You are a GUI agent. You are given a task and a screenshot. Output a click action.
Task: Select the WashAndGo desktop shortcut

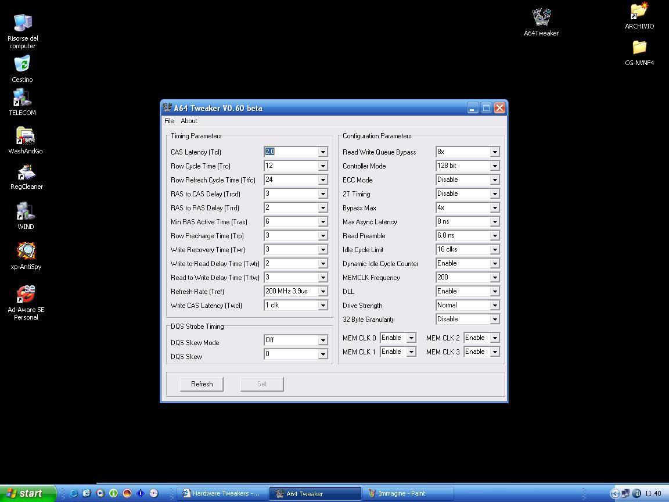click(x=25, y=141)
